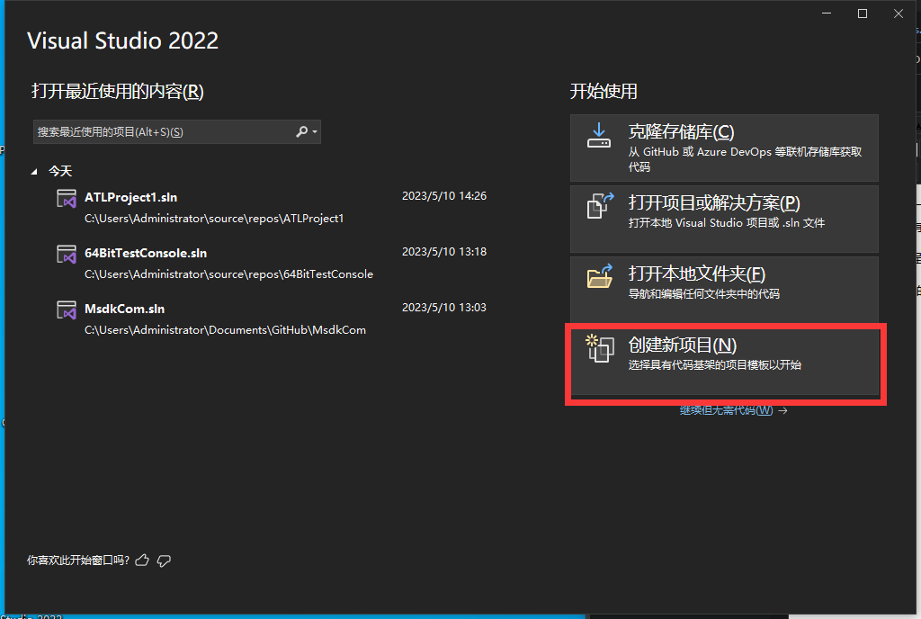The image size is (921, 619).
Task: Click the 今天 group label
Action: 60,171
